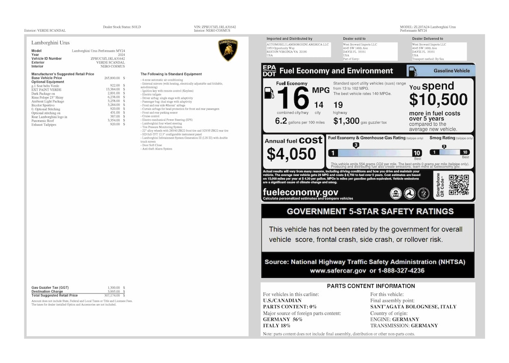Open the www.safercar.gov link

[x=338, y=271]
